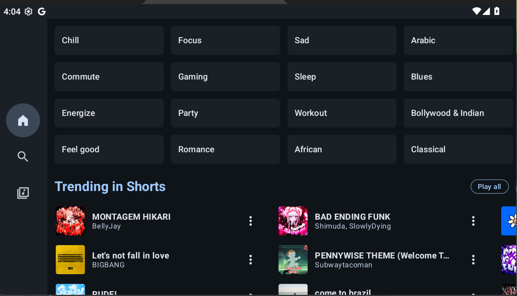Expand the menu for PENNYWISE THEME

[x=473, y=260]
